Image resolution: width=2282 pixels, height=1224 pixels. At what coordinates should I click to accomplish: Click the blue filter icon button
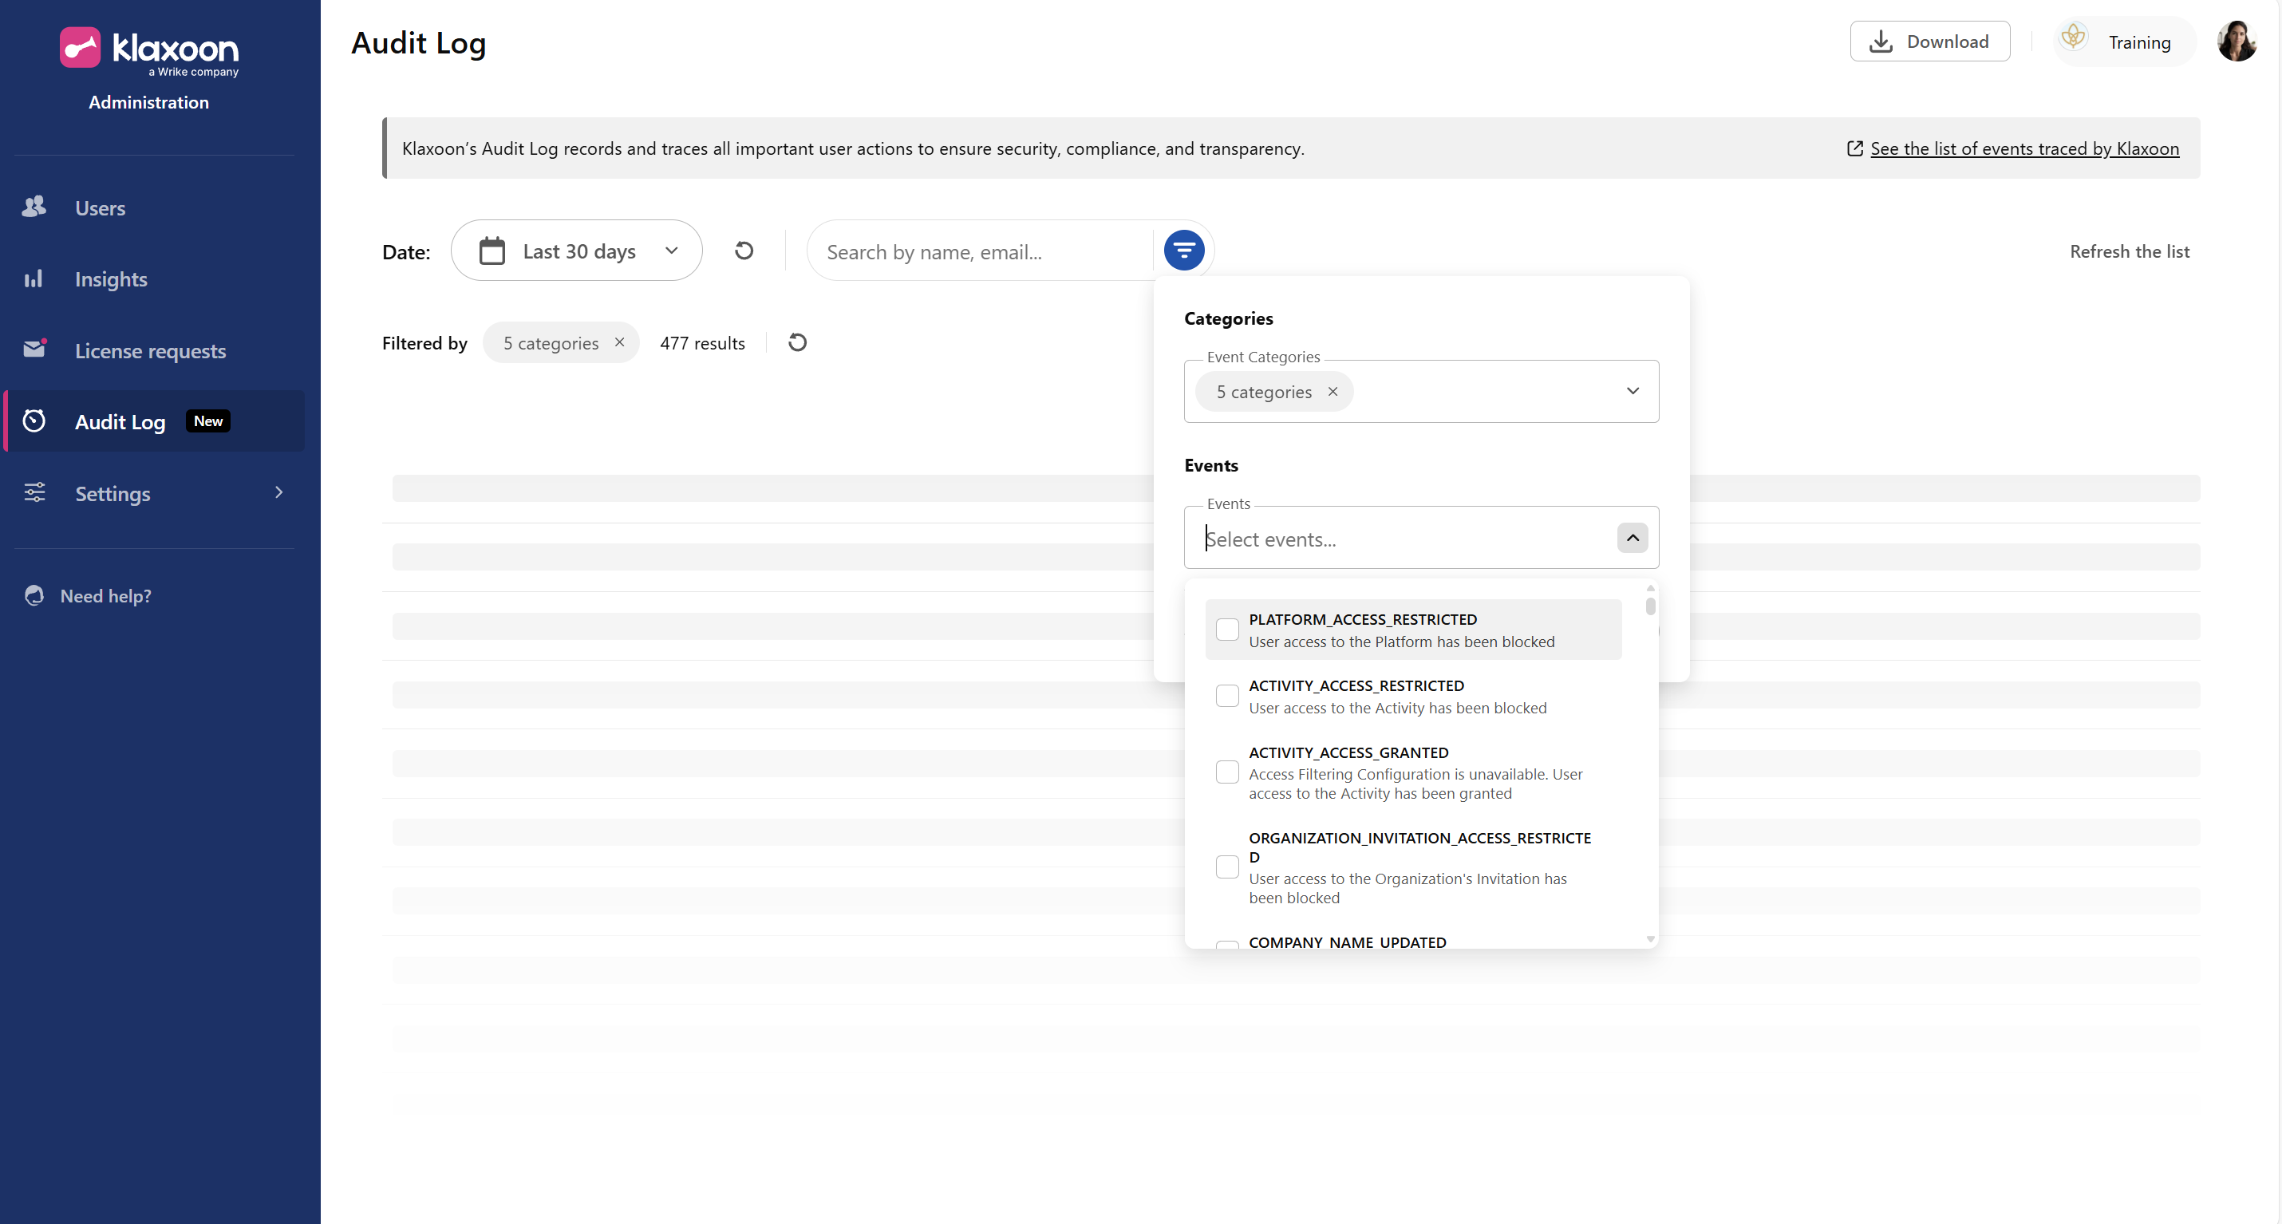tap(1183, 251)
